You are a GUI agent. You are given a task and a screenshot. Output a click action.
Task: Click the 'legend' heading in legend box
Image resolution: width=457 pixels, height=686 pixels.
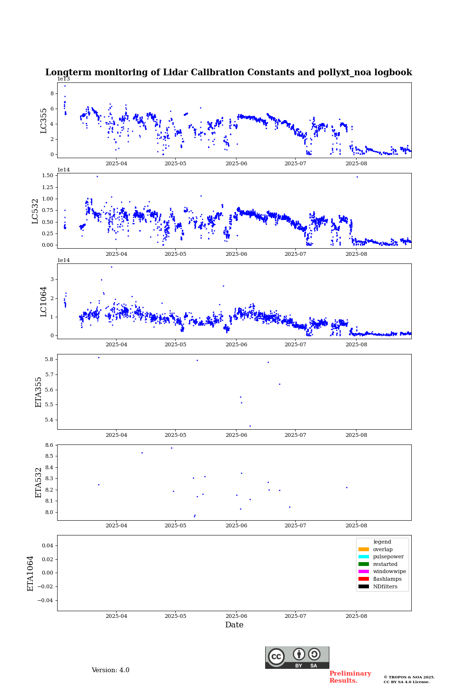(382, 542)
